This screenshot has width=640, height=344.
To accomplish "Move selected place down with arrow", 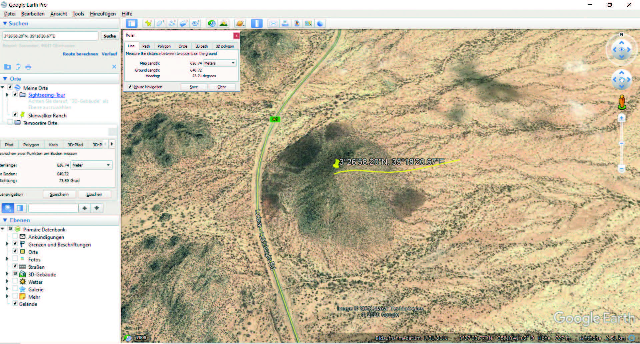I will pos(97,208).
